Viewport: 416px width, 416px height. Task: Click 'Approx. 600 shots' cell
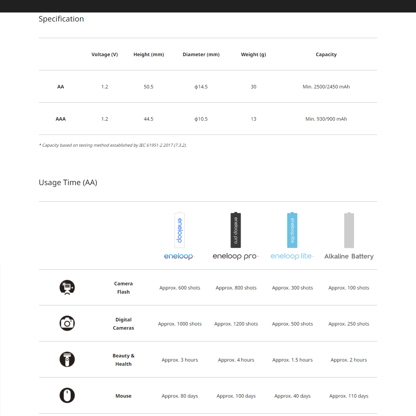coord(180,288)
